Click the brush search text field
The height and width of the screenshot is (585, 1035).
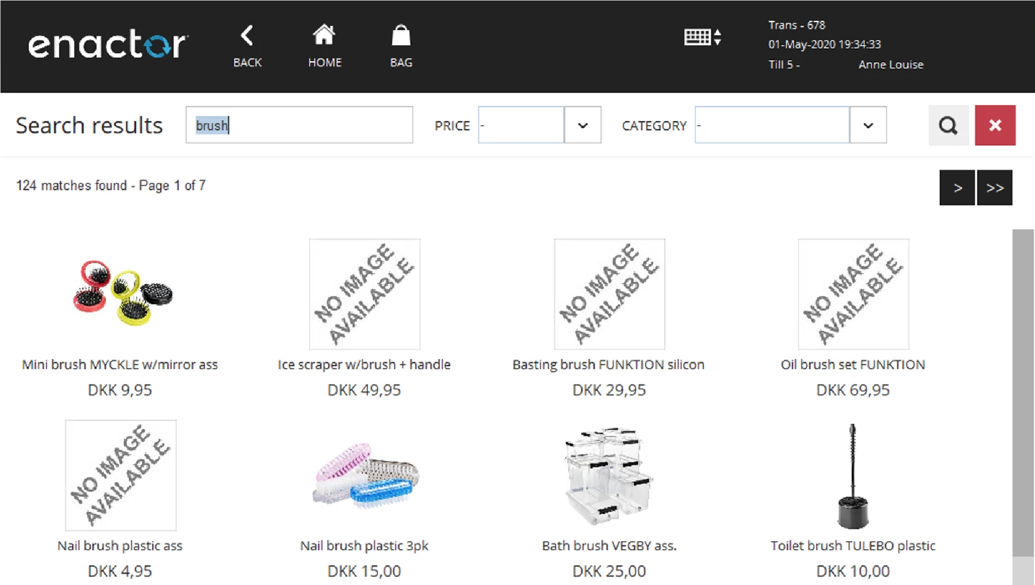coord(299,125)
